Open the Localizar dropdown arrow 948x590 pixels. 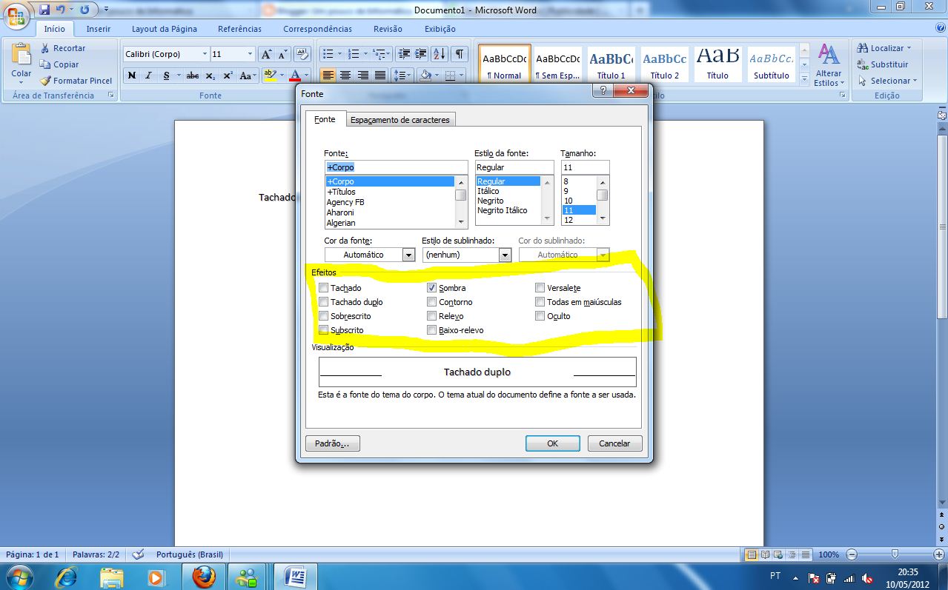(x=909, y=48)
